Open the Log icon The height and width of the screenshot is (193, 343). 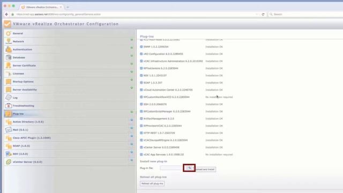[9, 98]
